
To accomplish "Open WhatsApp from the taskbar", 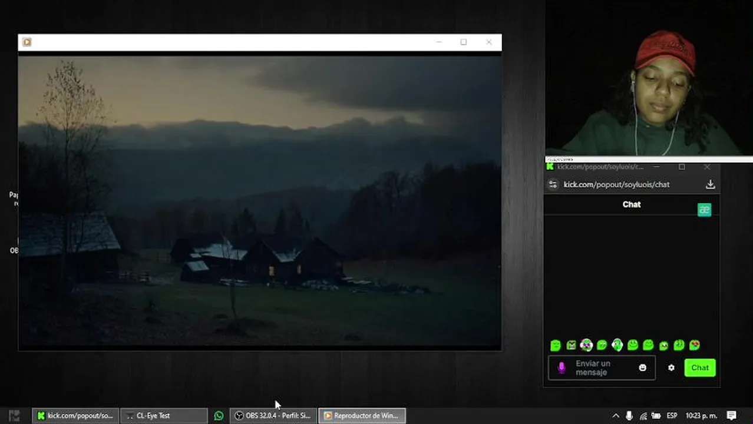I will pos(219,416).
